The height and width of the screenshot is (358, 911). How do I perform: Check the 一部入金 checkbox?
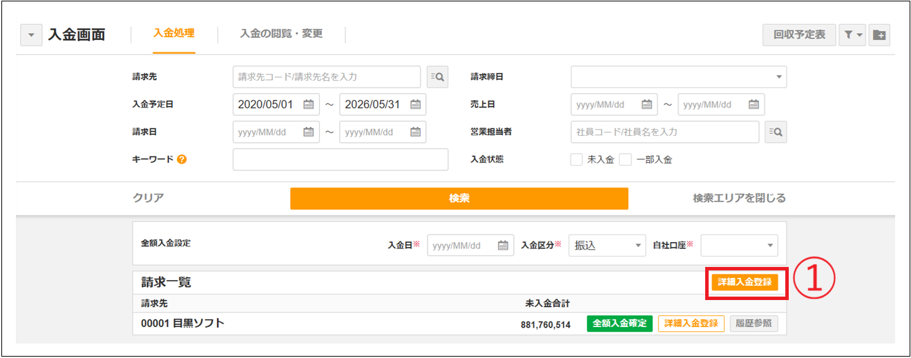626,159
